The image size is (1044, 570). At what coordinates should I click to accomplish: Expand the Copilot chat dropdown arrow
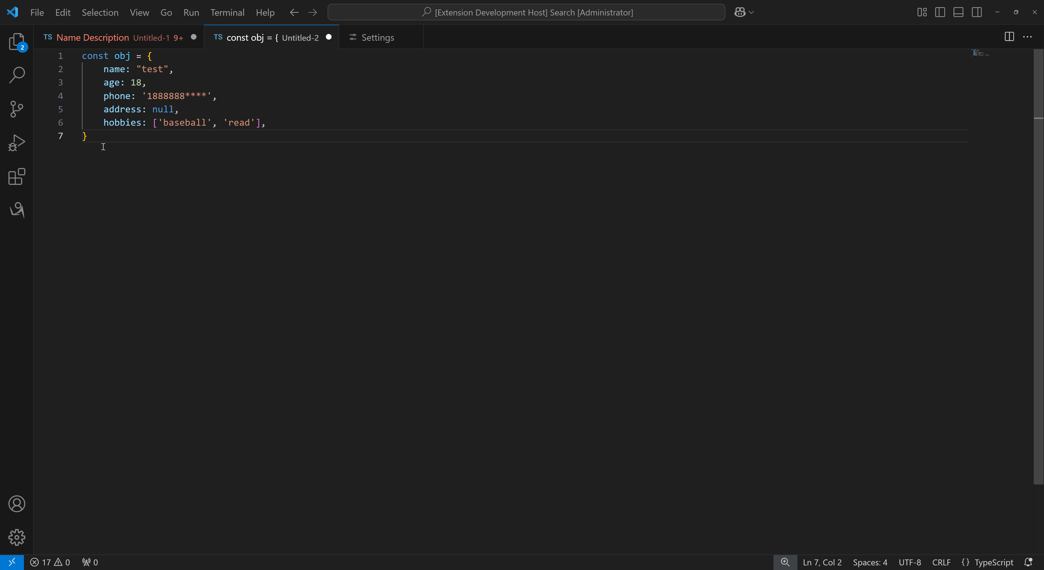click(751, 12)
